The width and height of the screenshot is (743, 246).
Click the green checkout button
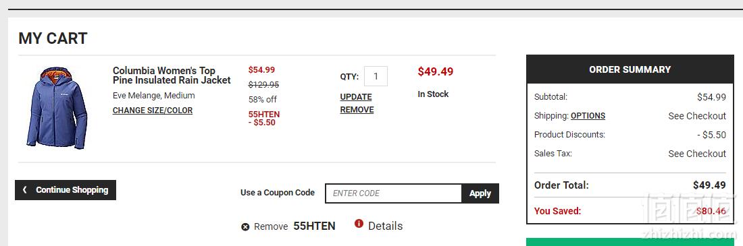[634, 242]
